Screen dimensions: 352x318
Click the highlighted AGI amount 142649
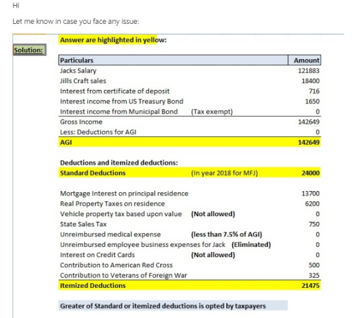(x=309, y=142)
